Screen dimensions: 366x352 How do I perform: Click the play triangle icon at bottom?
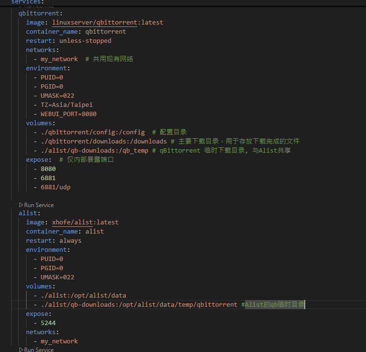[x=21, y=350]
